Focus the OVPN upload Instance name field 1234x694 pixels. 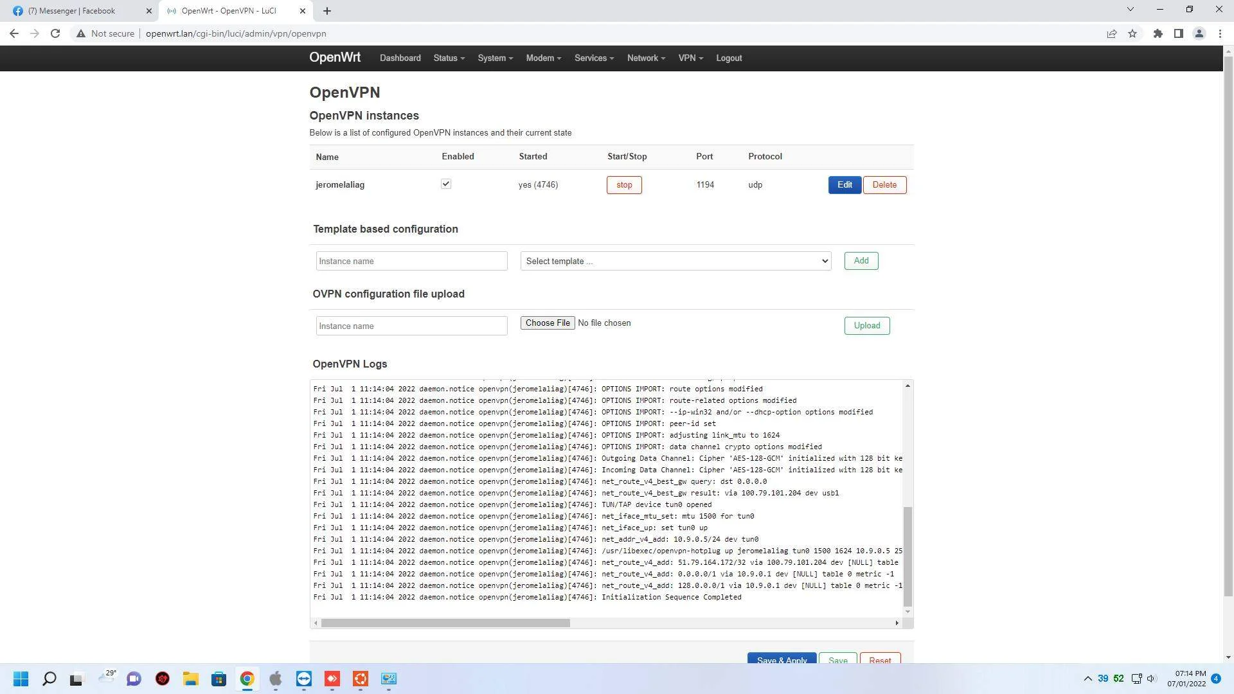411,326
